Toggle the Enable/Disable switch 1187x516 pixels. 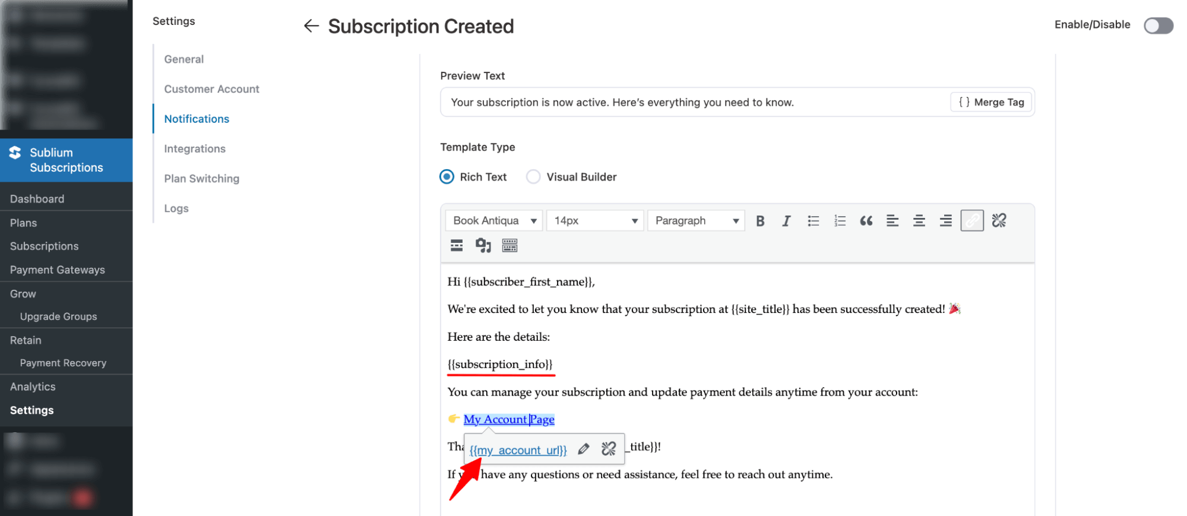(1158, 26)
